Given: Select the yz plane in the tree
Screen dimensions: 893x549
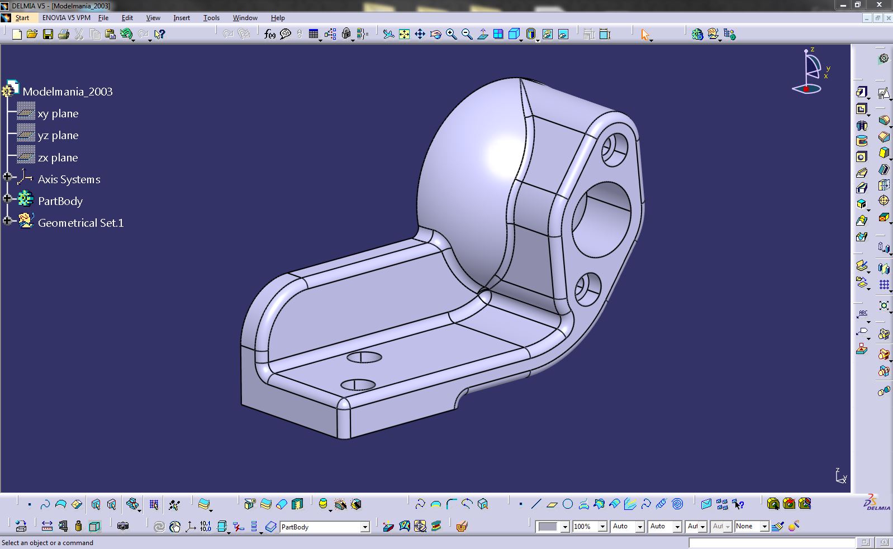Looking at the screenshot, I should pyautogui.click(x=58, y=135).
